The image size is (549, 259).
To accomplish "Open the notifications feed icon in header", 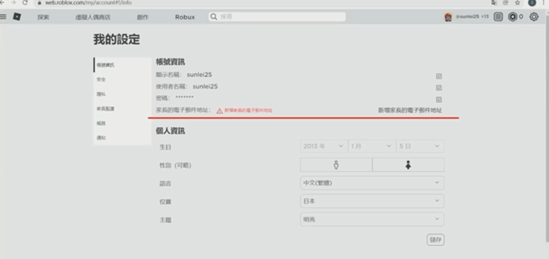I will click(498, 17).
